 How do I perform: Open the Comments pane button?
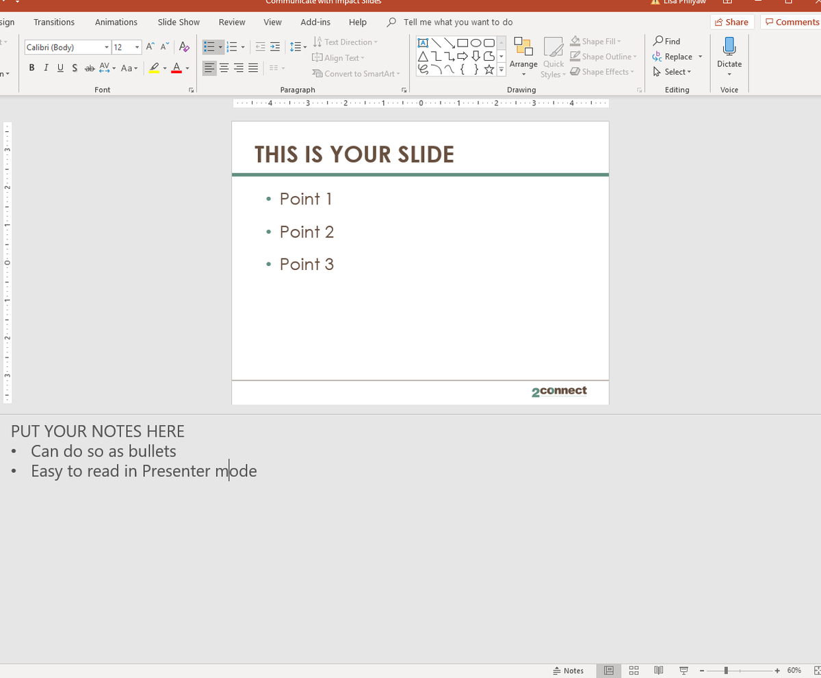coord(791,22)
